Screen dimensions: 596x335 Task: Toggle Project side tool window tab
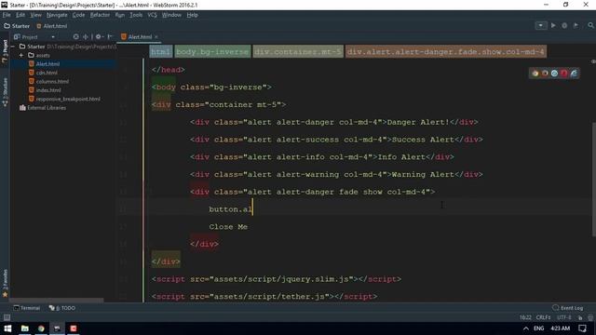click(x=5, y=50)
